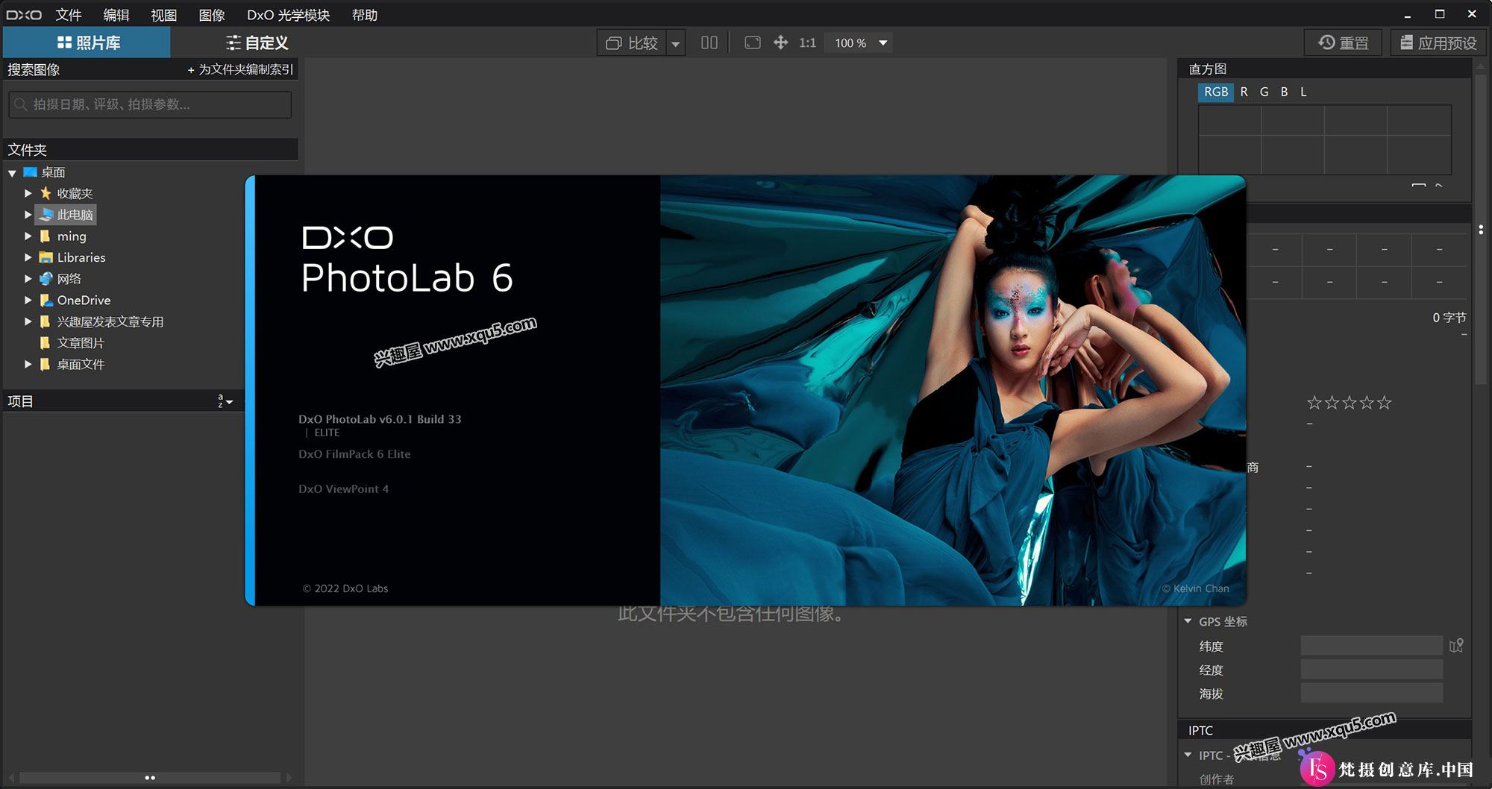This screenshot has height=789, width=1492.
Task: Expand the 收藏夹 folder arrow
Action: pos(28,193)
